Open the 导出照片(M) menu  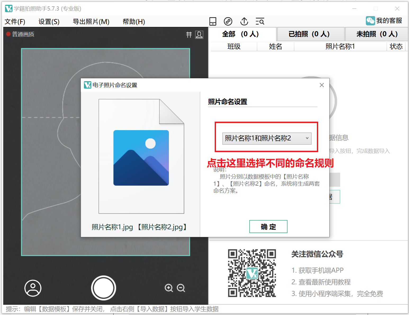[x=91, y=22]
